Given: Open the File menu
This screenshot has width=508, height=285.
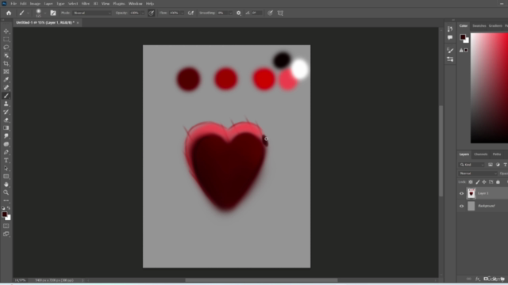Looking at the screenshot, I should (x=13, y=3).
